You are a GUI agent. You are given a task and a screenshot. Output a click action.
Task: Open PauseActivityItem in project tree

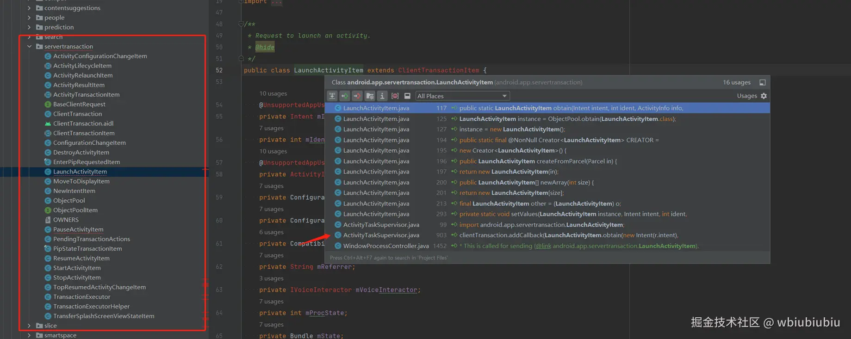pos(78,229)
